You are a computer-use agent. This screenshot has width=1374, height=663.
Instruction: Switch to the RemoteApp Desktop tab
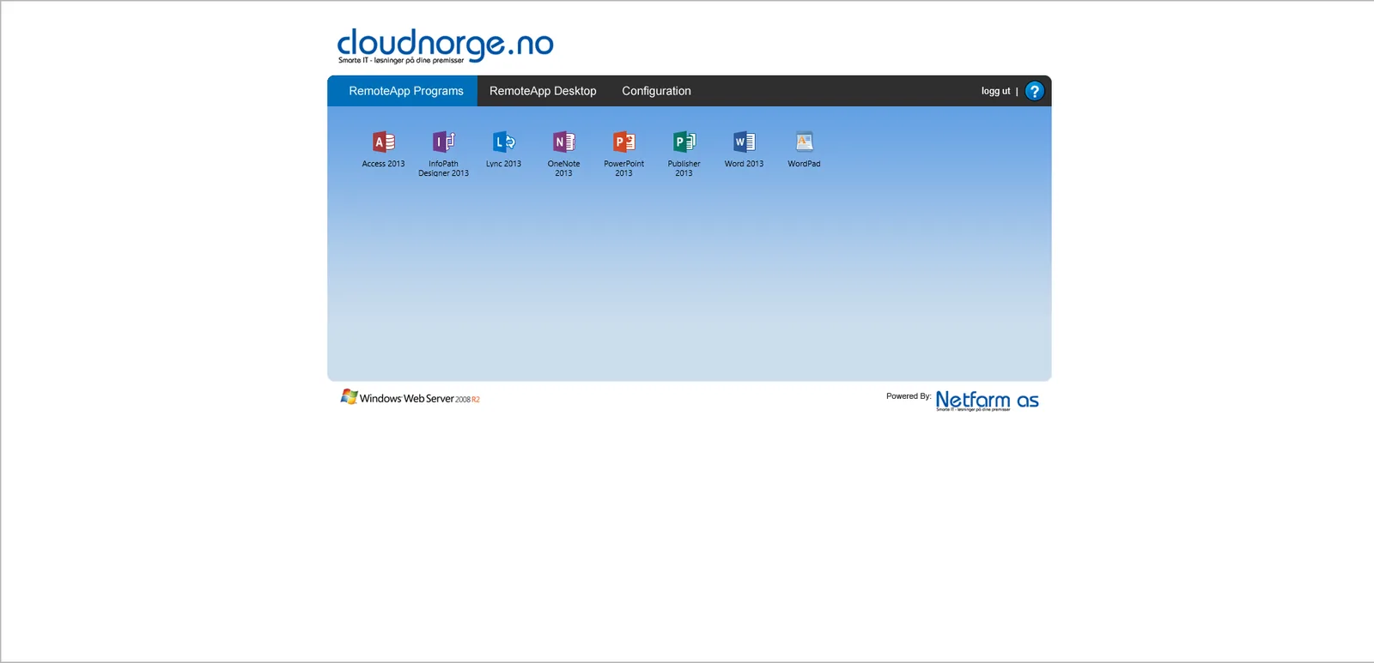coord(543,91)
